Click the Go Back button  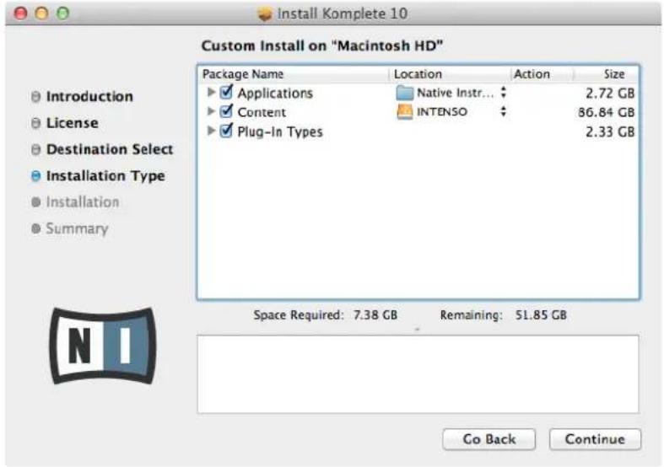coord(489,439)
